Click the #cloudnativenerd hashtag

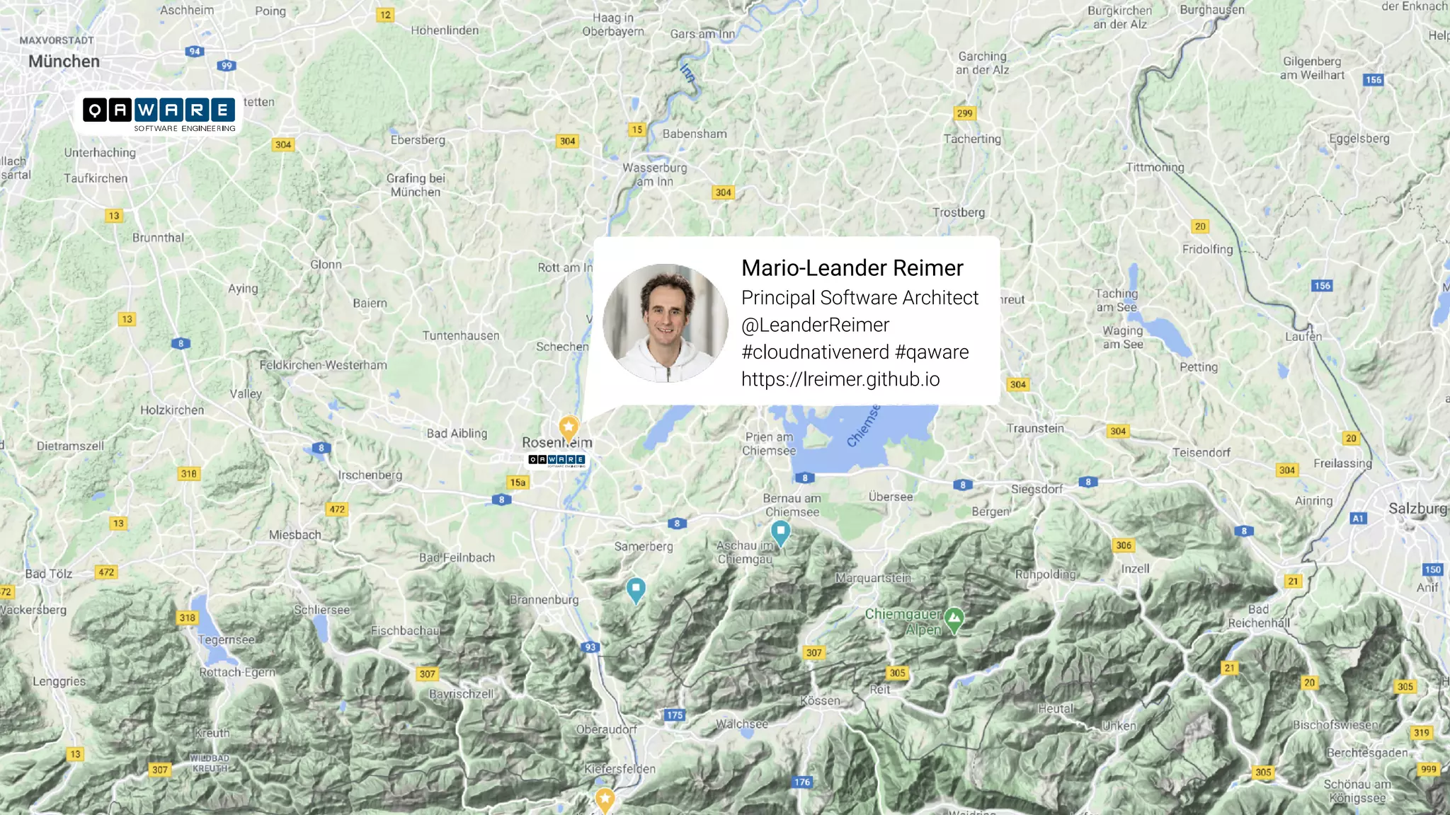click(x=815, y=352)
